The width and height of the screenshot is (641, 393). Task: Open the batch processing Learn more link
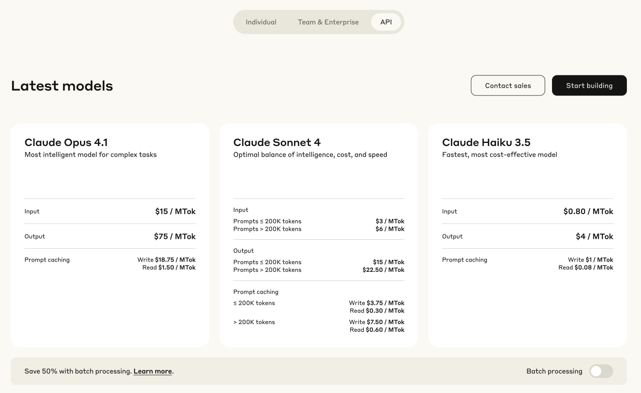click(153, 371)
